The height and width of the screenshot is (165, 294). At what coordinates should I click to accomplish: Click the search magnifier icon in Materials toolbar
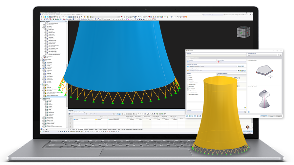165,114
